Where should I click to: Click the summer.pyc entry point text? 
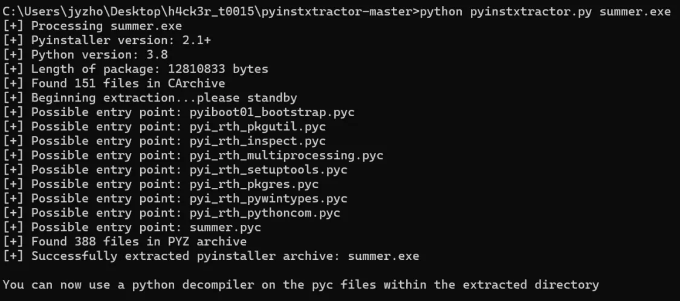coord(225,227)
